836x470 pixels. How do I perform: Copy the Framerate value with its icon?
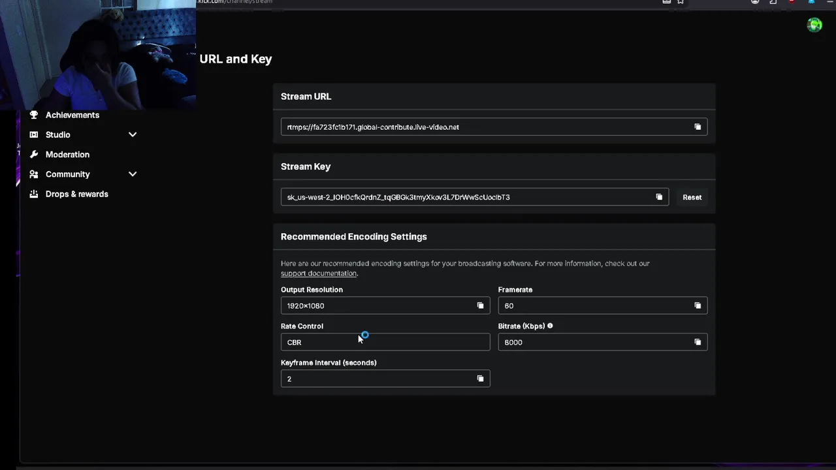click(698, 305)
